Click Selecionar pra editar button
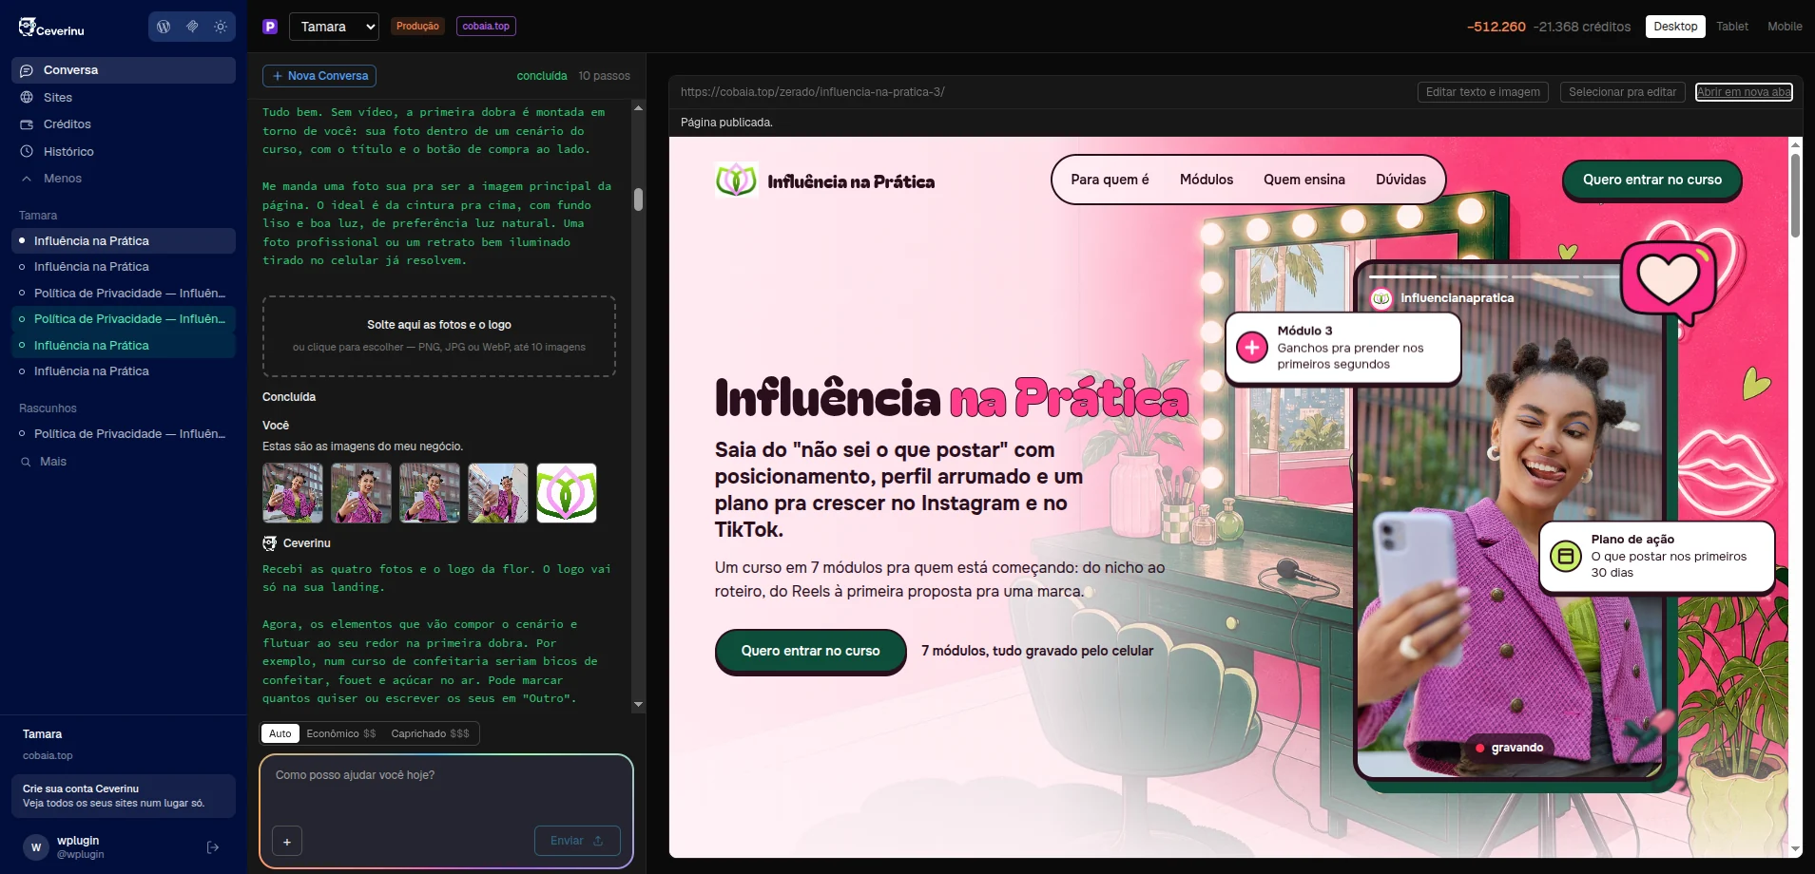The height and width of the screenshot is (874, 1815). pyautogui.click(x=1623, y=92)
